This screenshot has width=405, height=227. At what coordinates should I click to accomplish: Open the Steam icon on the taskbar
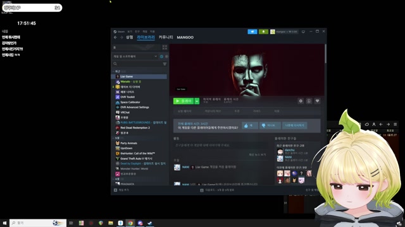pyautogui.click(x=150, y=223)
